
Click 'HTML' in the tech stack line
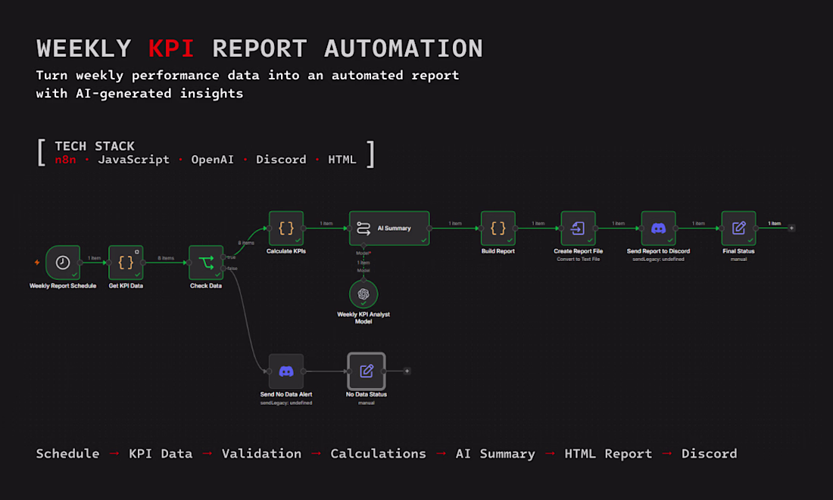342,160
